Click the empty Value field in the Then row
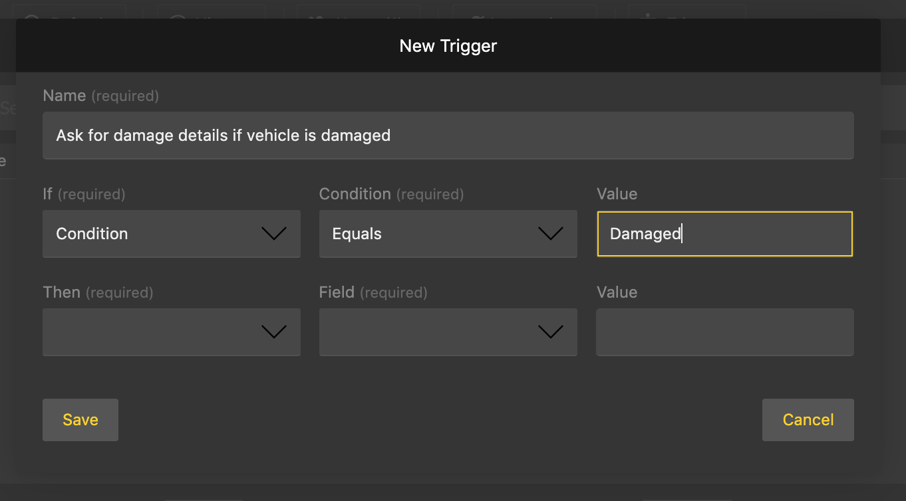The height and width of the screenshot is (501, 906). pyautogui.click(x=724, y=332)
